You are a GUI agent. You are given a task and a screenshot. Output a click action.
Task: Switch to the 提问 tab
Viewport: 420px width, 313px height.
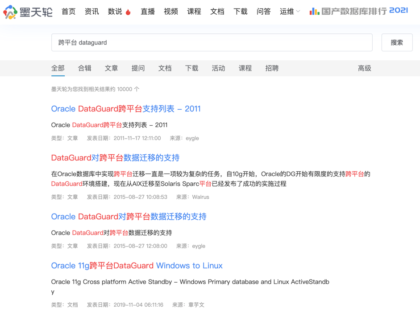[x=138, y=68]
